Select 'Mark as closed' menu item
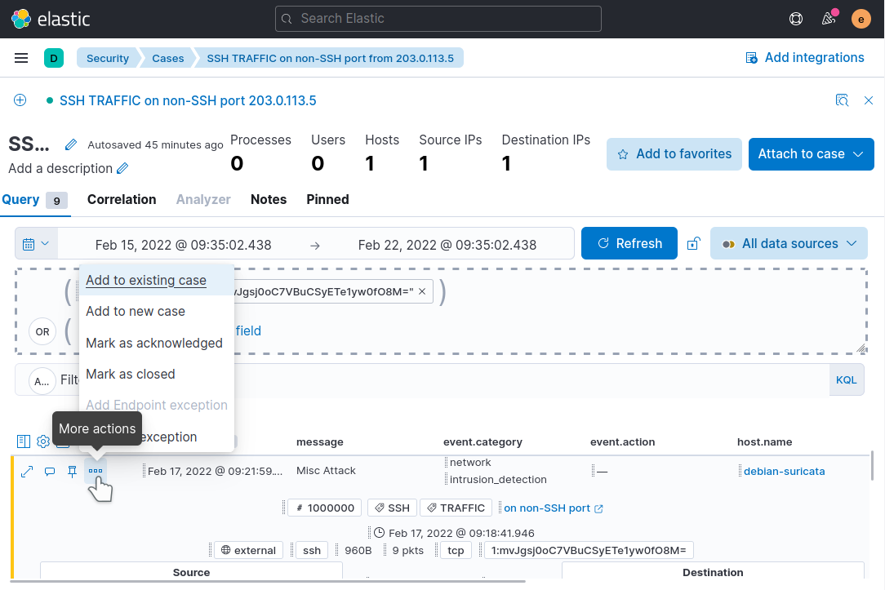 (x=156, y=374)
